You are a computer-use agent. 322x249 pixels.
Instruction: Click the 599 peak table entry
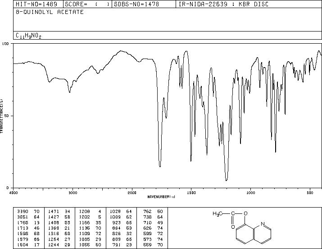(x=153, y=234)
